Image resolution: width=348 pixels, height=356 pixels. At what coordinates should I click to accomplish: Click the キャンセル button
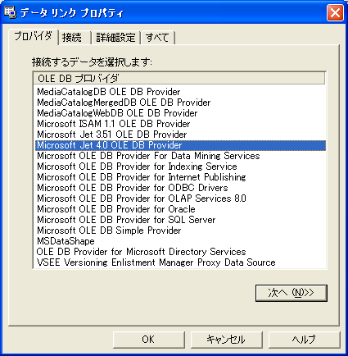(226, 340)
